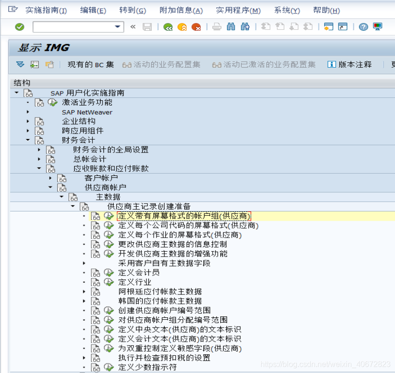The height and width of the screenshot is (373, 395).
Task: Execute activity icon for 定义会计员
Action: (109, 273)
